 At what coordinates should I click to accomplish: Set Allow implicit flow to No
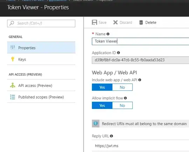tap(122, 105)
